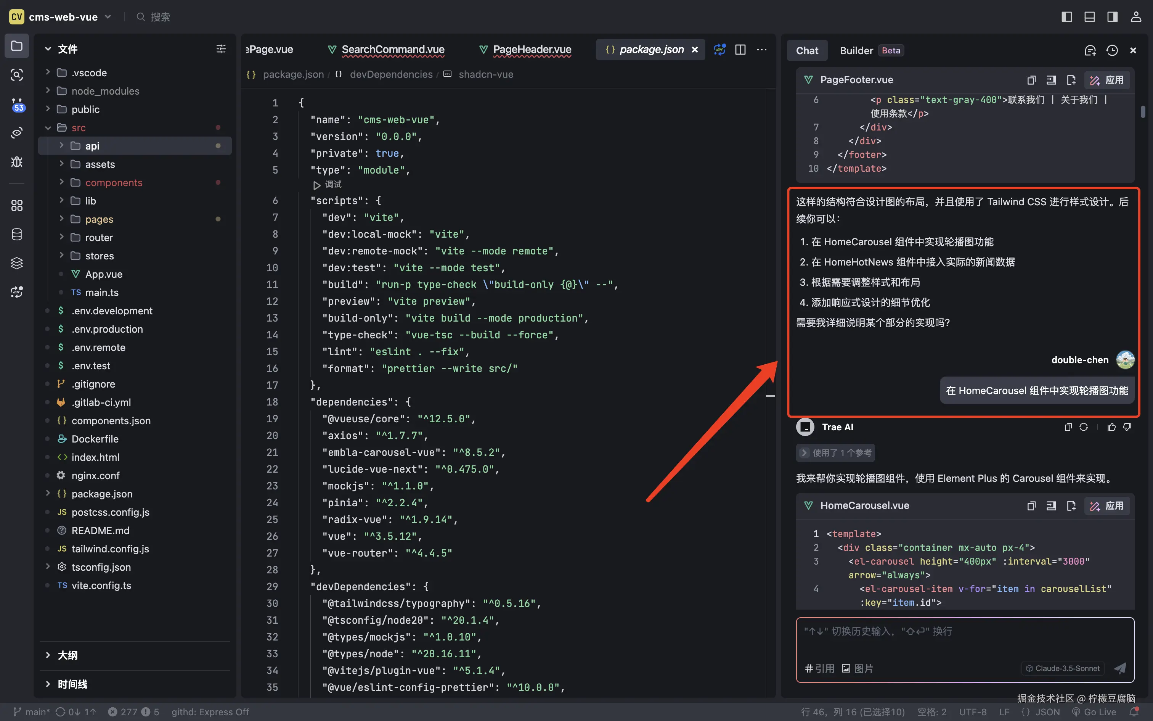Send the chat message

1120,668
